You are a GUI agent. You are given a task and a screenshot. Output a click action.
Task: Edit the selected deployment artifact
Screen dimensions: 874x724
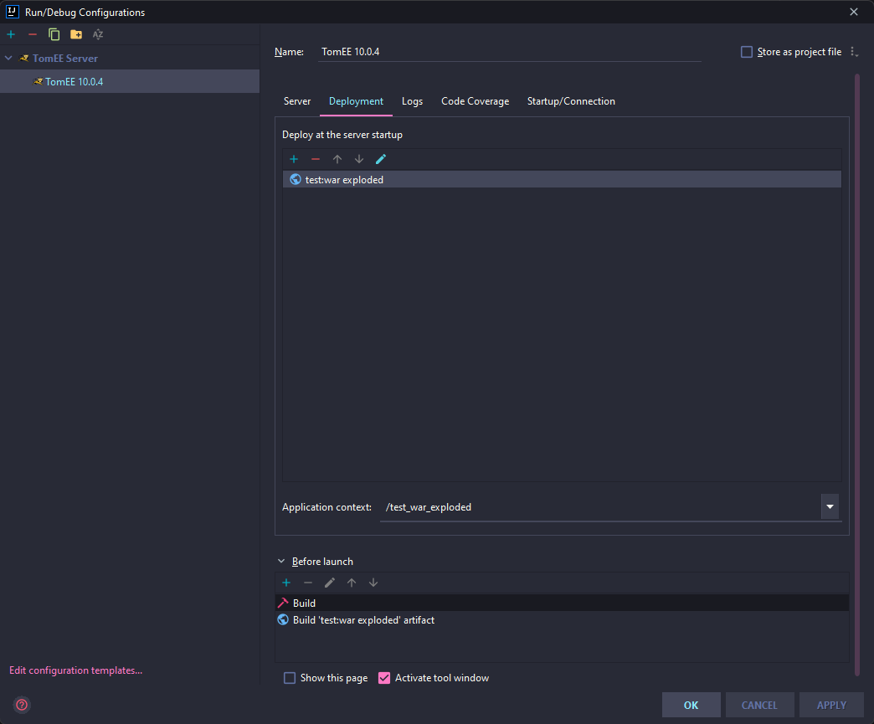tap(381, 159)
